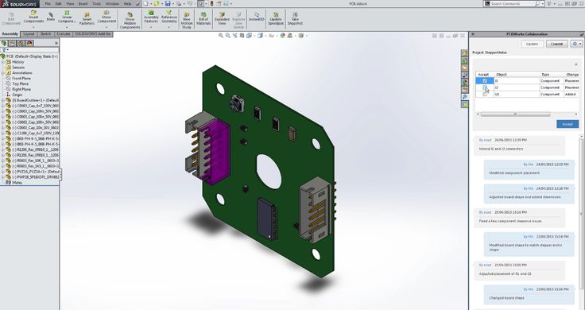Click Take Snapshot icon
The image size is (585, 310).
pyautogui.click(x=295, y=15)
